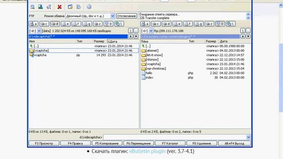The image size is (283, 159).
Task: Open network neighborhood button in left panel
Action: coord(119,24)
